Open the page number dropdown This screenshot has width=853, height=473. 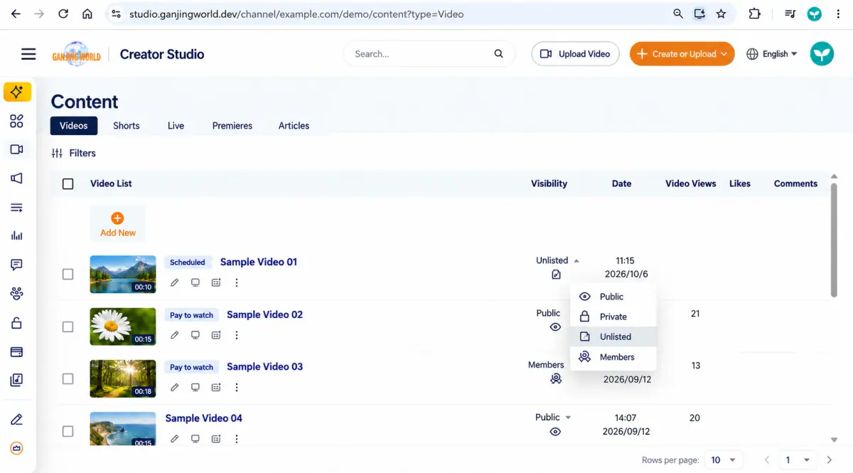tap(798, 460)
